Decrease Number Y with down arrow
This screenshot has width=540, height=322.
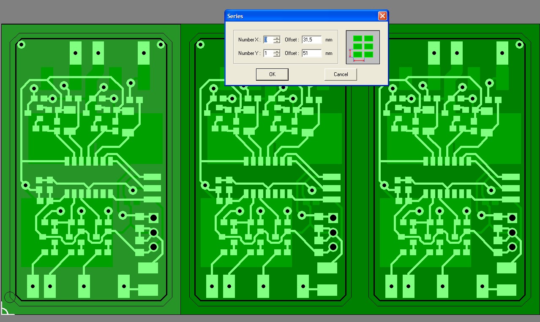click(277, 55)
